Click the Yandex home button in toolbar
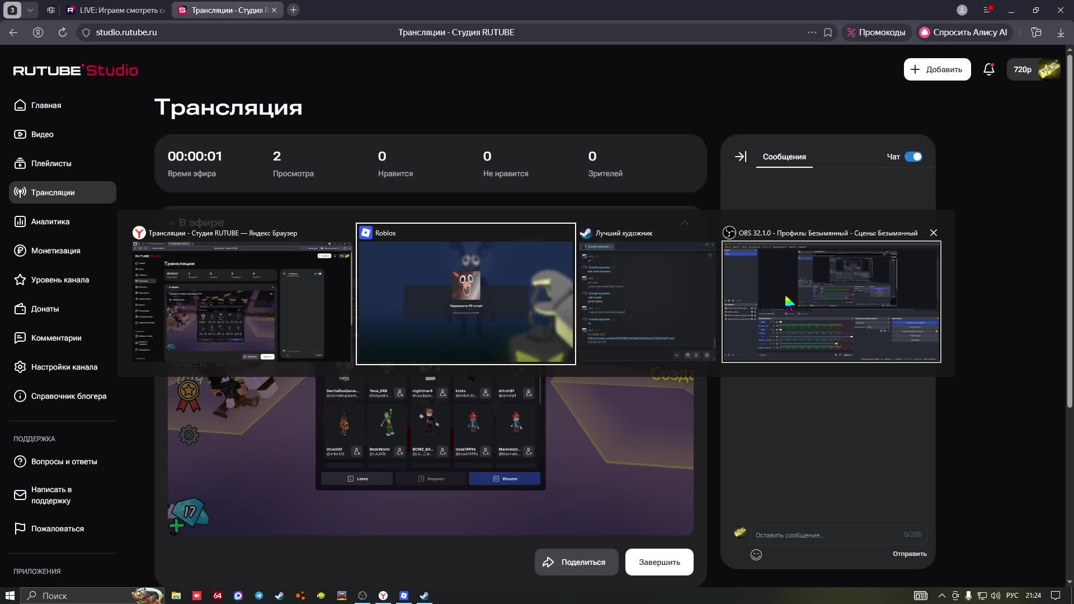 click(x=38, y=32)
